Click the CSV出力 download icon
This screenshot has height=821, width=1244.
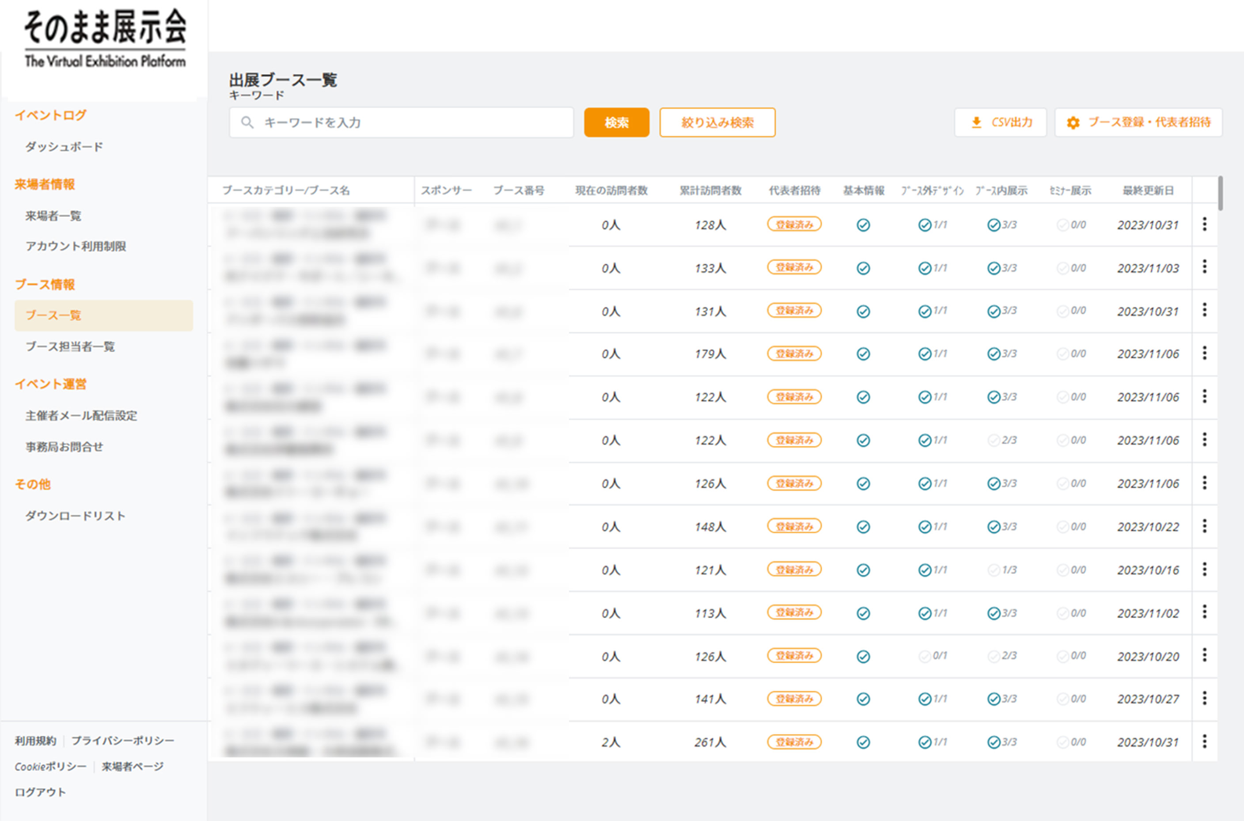tap(977, 122)
